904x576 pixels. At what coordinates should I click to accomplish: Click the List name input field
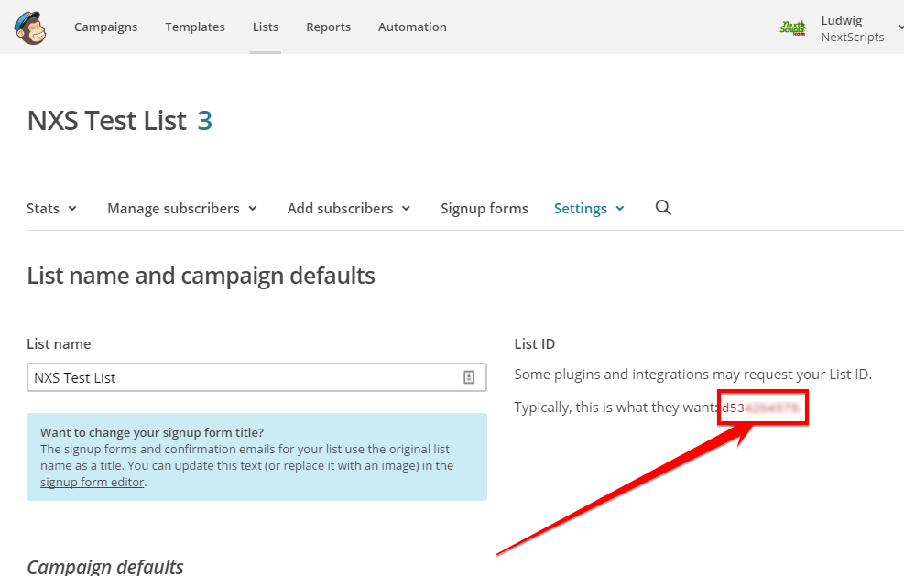pyautogui.click(x=256, y=377)
